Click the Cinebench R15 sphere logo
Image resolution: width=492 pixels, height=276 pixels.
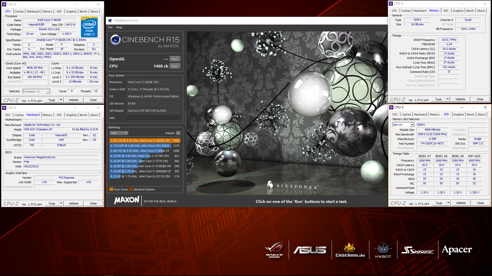click(116, 40)
